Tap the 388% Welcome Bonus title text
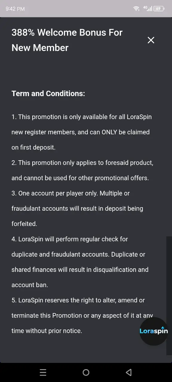172x382 pixels. [x=67, y=40]
